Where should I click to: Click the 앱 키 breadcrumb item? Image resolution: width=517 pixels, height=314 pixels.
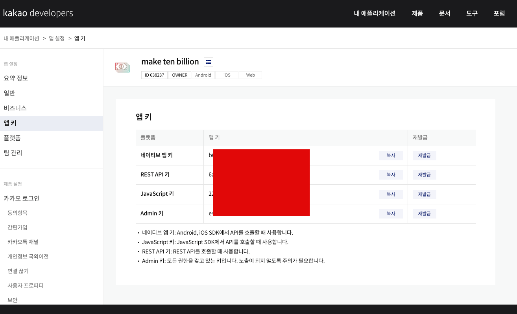pyautogui.click(x=79, y=39)
